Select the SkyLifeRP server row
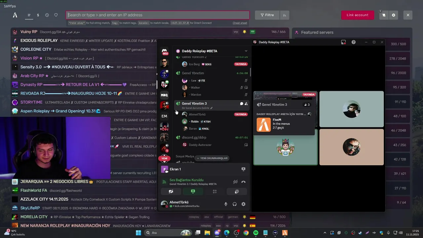Image resolution: width=423 pixels, height=238 pixels. click(84, 208)
